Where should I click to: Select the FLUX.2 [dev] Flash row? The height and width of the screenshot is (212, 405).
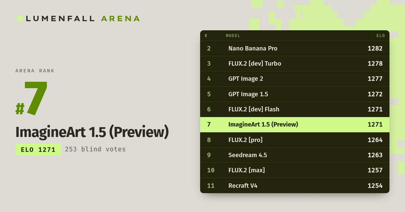pos(295,109)
